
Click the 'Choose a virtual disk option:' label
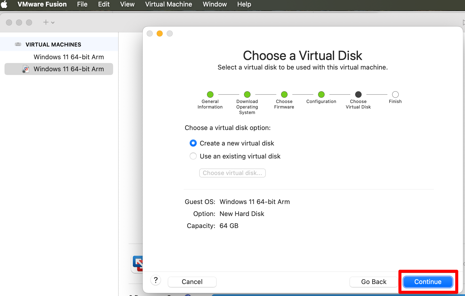pos(228,128)
